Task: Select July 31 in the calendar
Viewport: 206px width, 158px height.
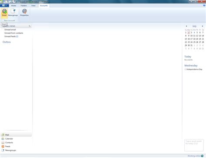Action: click(191, 45)
